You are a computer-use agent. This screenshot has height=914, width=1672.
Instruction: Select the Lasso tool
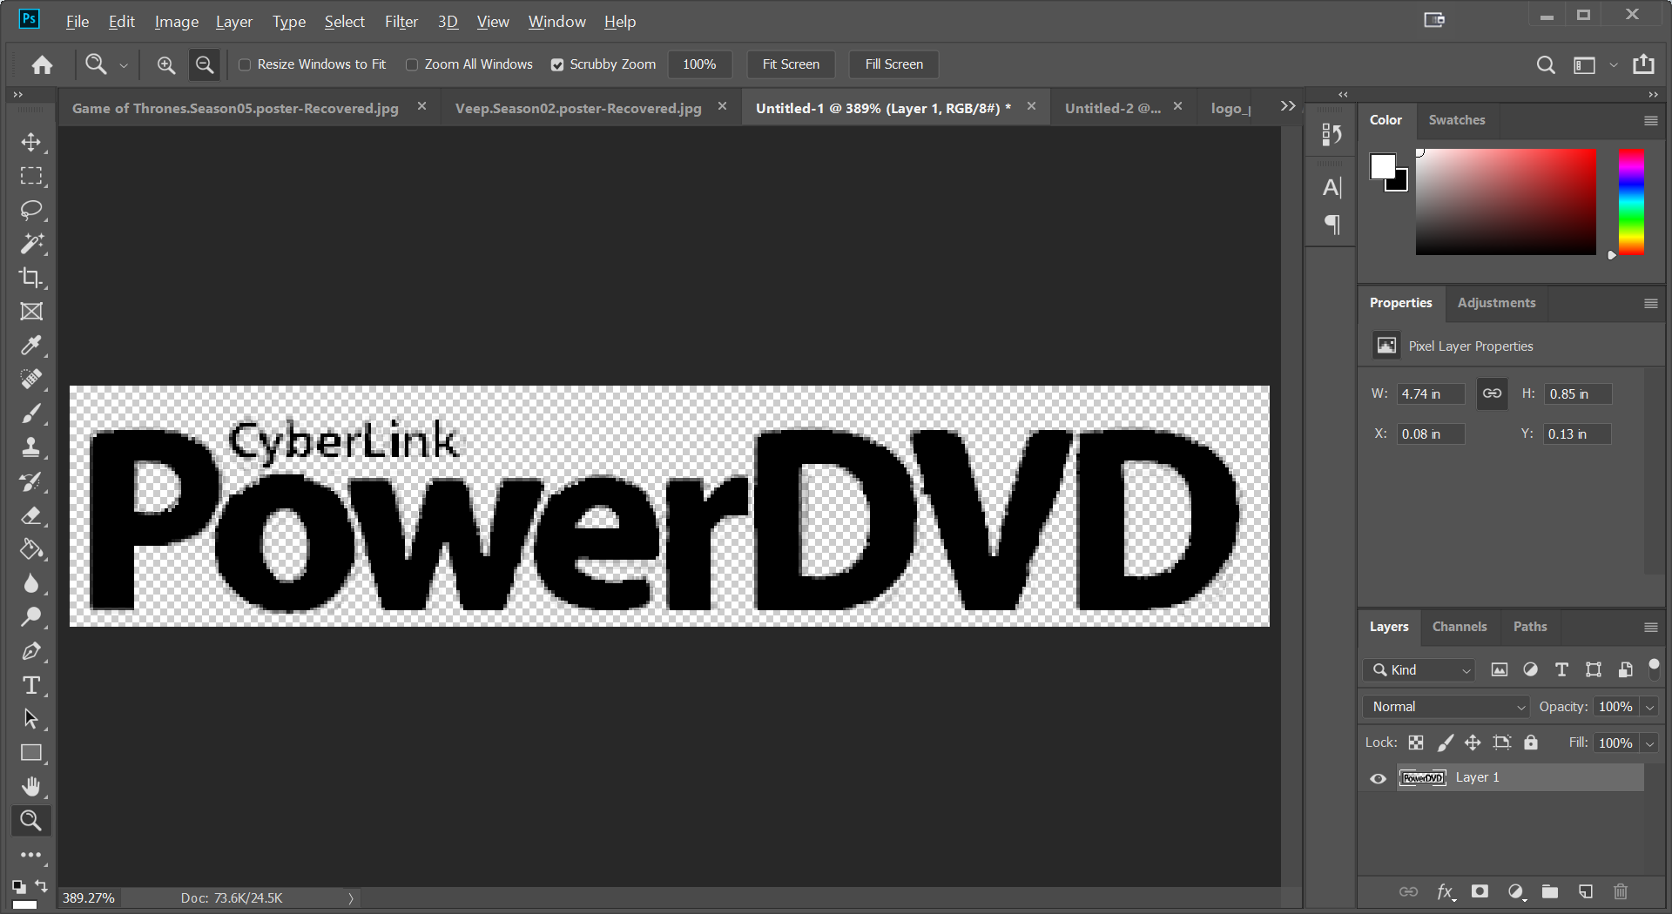(x=31, y=210)
